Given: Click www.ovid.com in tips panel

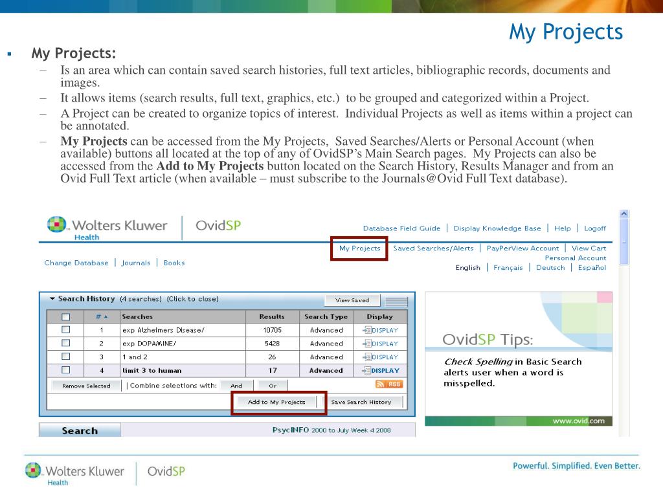Looking at the screenshot, I should click(x=578, y=421).
